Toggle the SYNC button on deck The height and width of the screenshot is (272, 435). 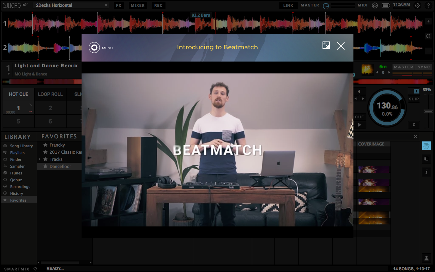click(423, 67)
